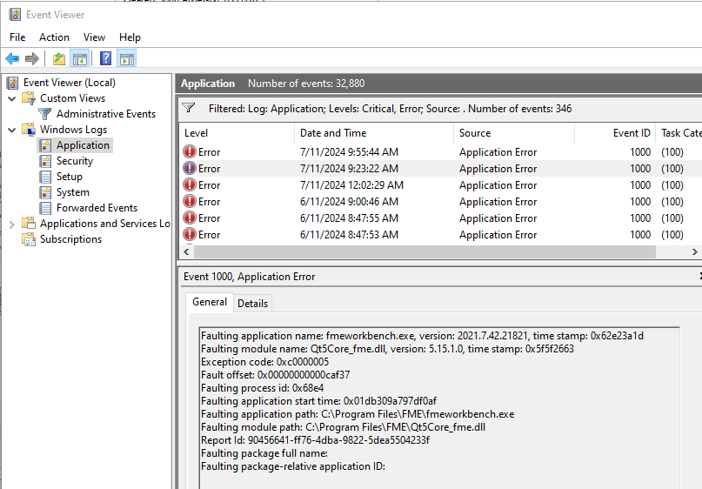Click the Exception code 0xc0000005 line
This screenshot has width=702, height=489.
(264, 362)
